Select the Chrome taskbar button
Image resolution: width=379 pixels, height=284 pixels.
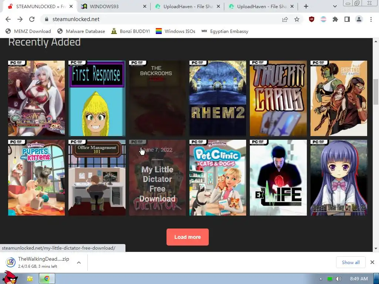(47, 279)
